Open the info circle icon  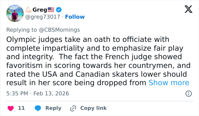tap(188, 93)
